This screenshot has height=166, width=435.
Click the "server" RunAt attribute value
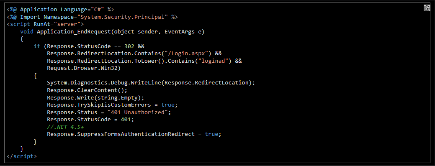coord(67,24)
